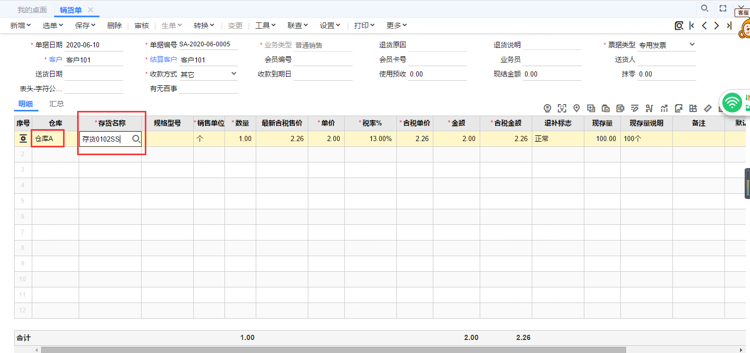The width and height of the screenshot is (750, 353).
Task: Click the 送货日期 input field
Action: [94, 74]
